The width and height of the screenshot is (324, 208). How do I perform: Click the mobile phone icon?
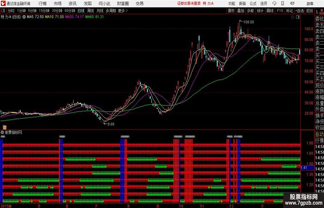tap(282, 3)
